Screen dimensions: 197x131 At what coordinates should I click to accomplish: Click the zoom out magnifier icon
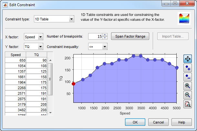click(x=188, y=95)
